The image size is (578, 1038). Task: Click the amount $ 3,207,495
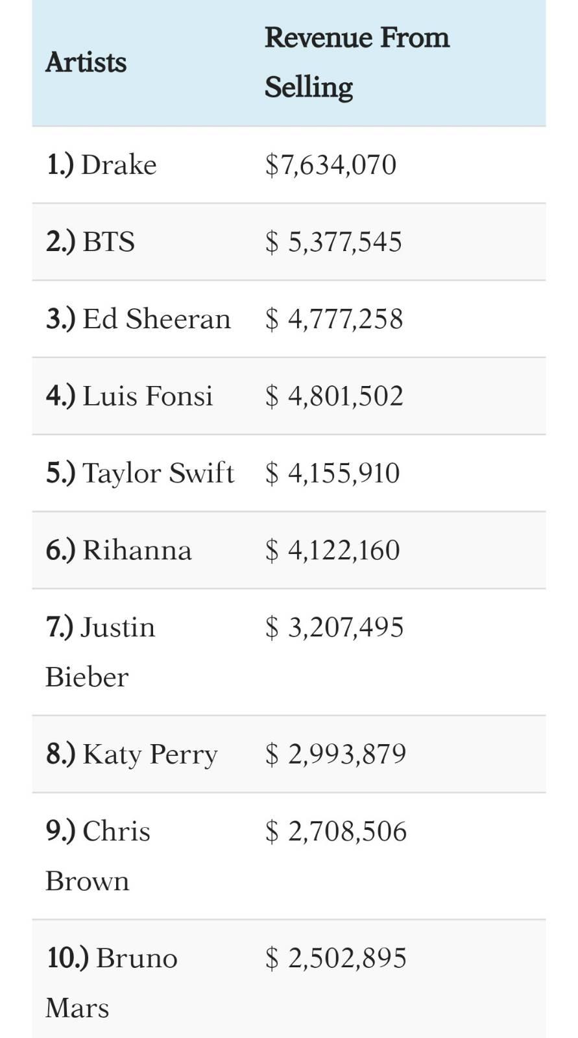(x=334, y=627)
